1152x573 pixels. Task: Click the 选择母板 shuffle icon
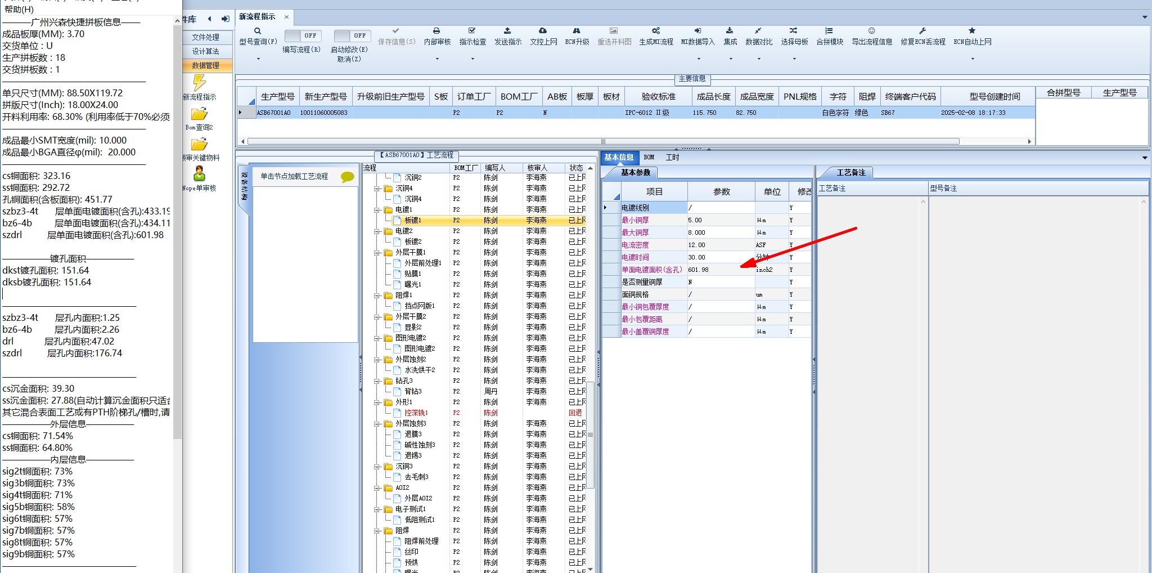pos(794,31)
